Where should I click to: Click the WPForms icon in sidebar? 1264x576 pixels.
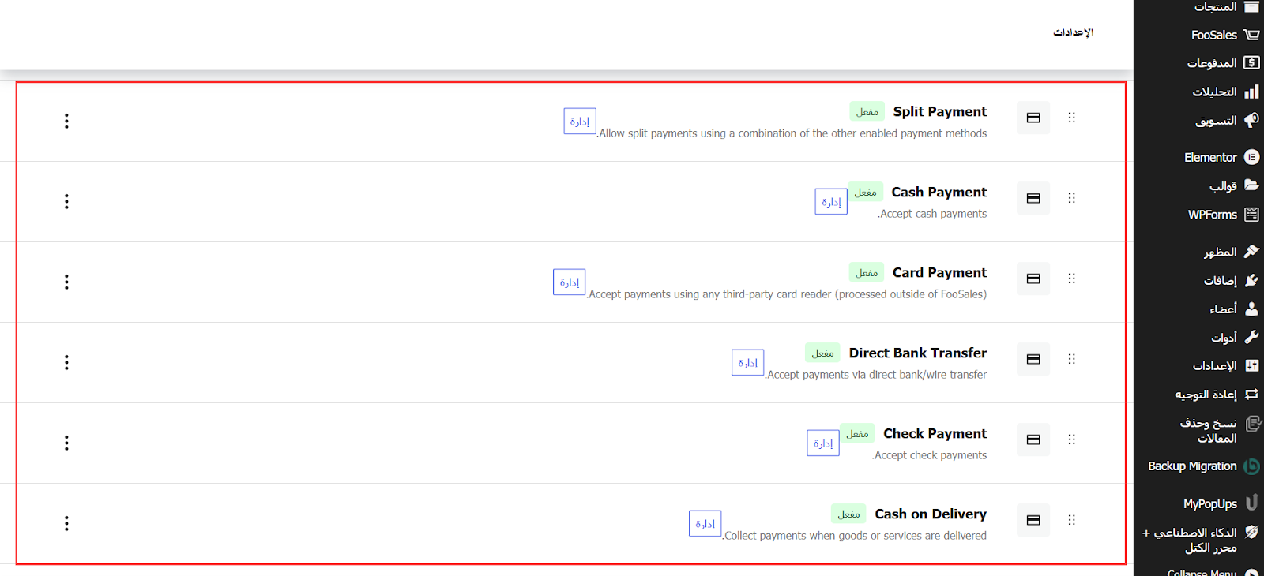point(1251,215)
